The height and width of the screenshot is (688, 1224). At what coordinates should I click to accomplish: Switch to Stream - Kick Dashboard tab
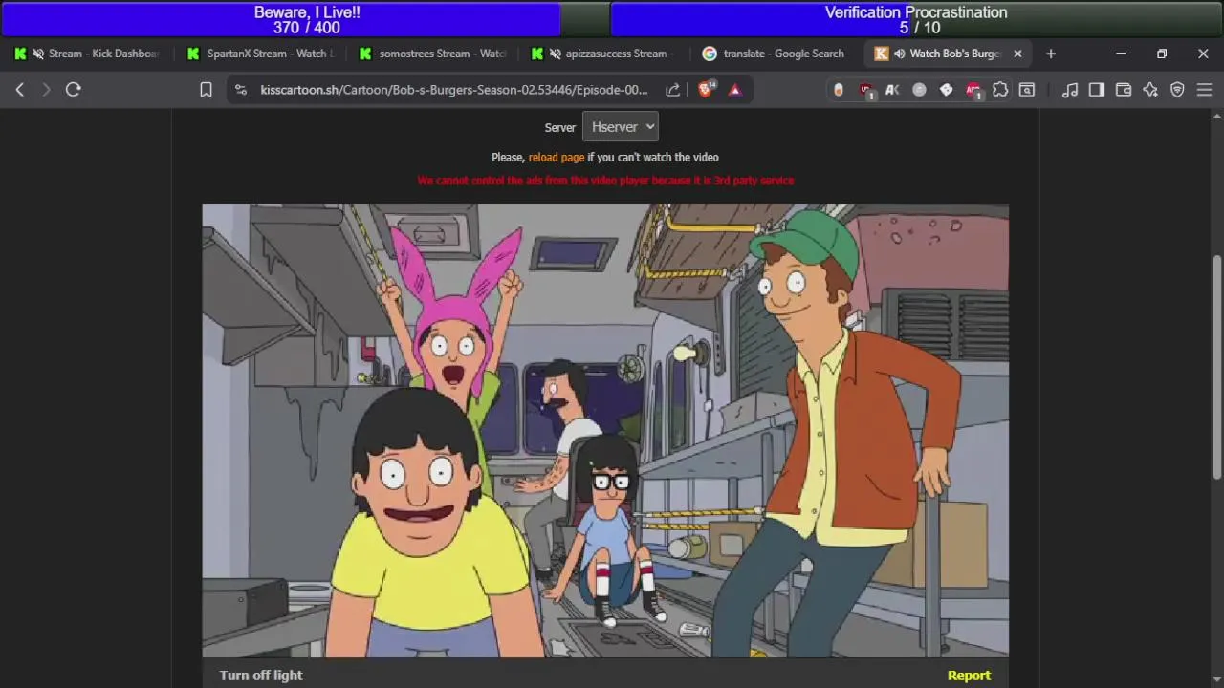point(86,54)
